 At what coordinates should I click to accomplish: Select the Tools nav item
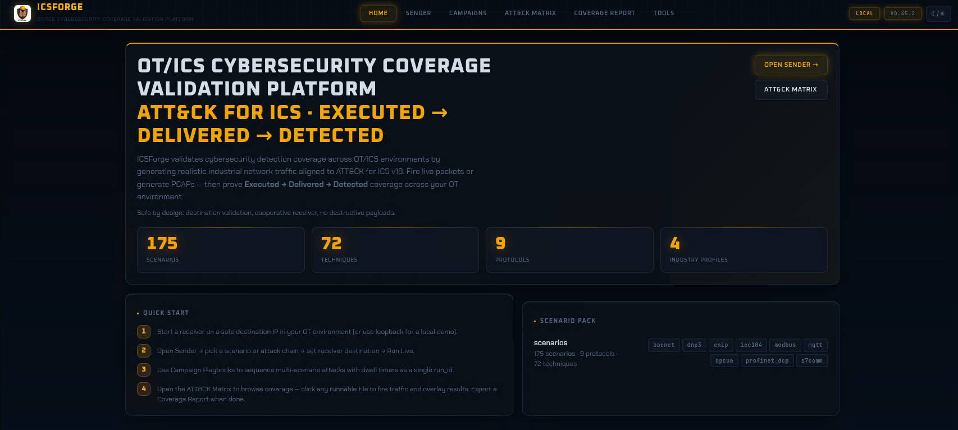coord(663,13)
